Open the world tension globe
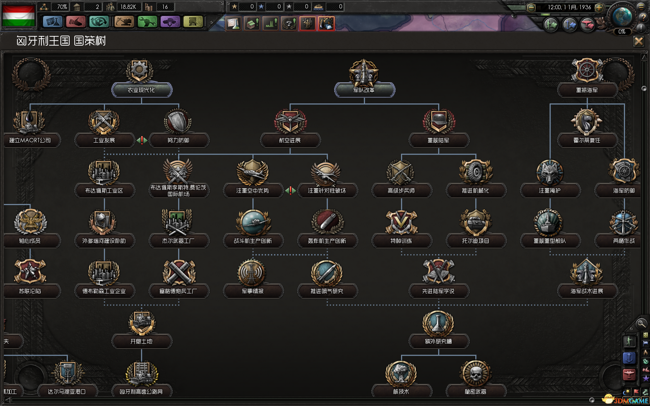Viewport: 650px width, 406px height. click(621, 17)
